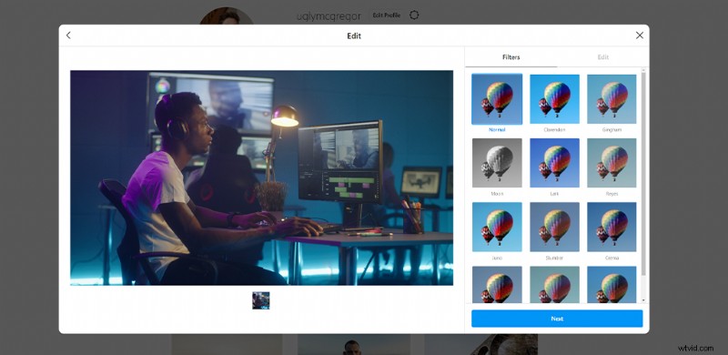The width and height of the screenshot is (728, 355).
Task: Click the Normal filter label text
Action: click(497, 129)
